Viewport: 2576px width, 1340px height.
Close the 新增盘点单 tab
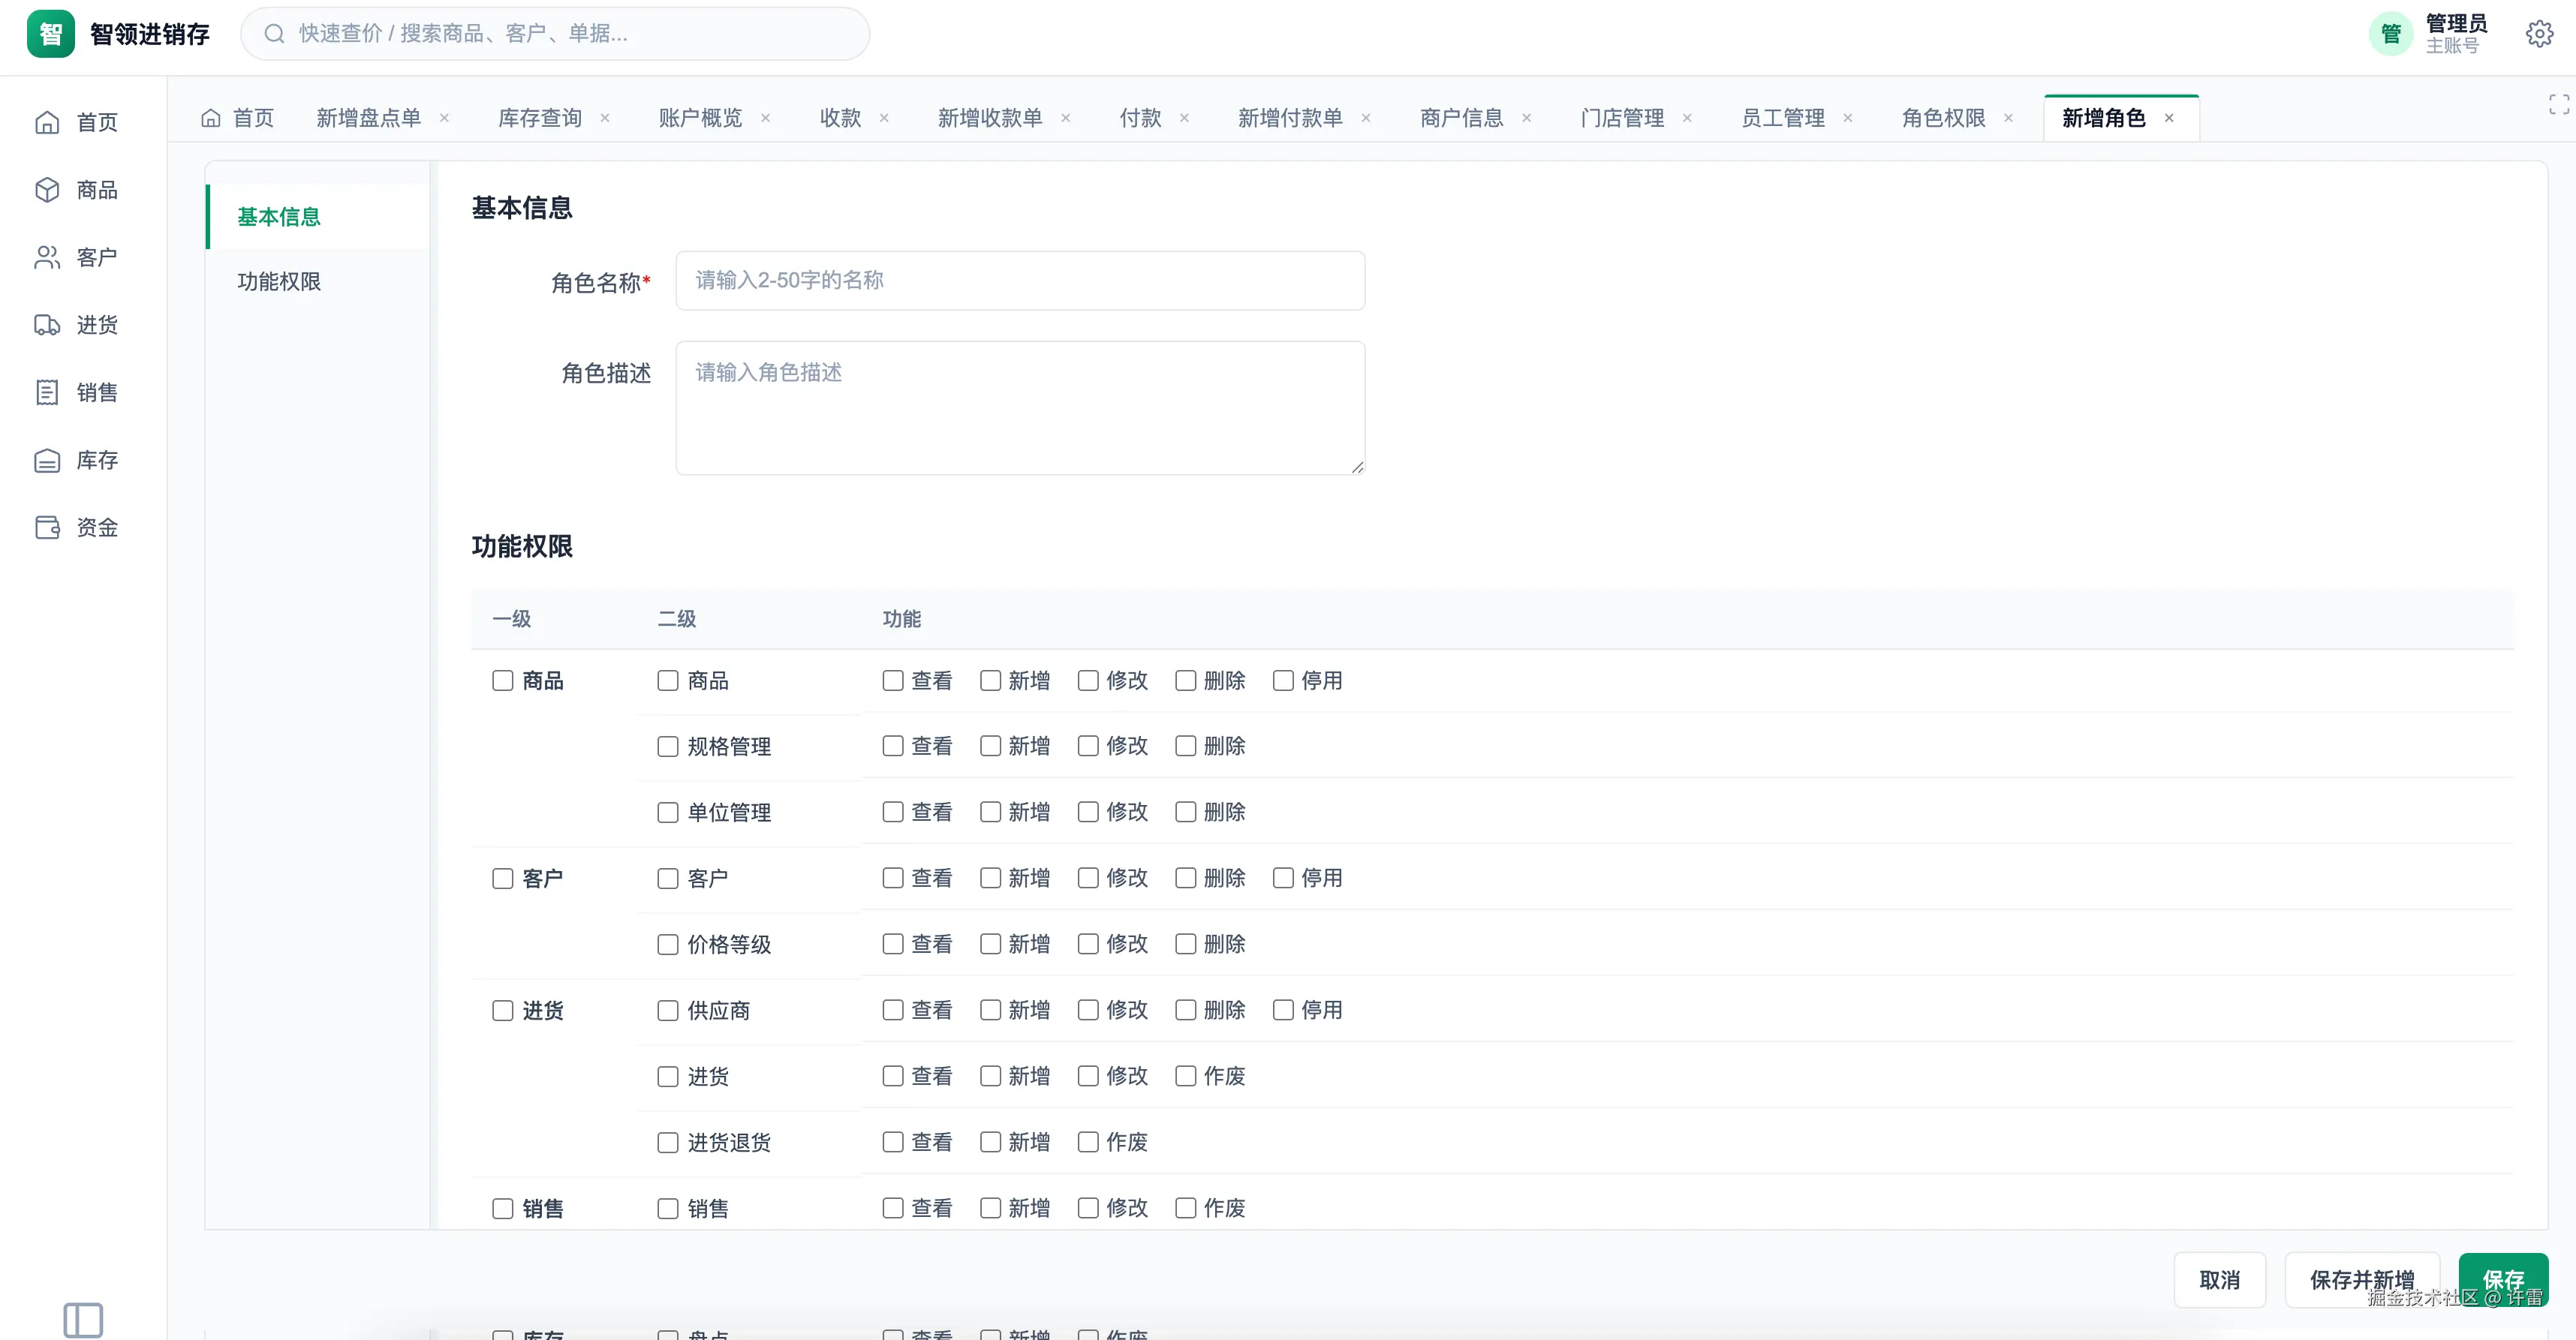(444, 118)
